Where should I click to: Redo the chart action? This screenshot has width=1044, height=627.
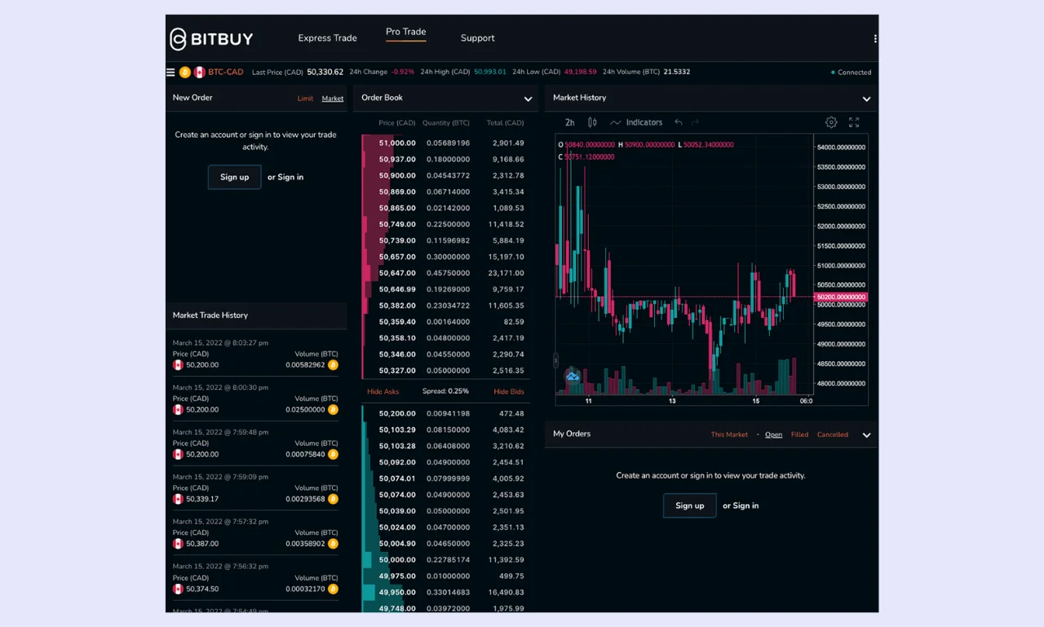click(x=696, y=122)
